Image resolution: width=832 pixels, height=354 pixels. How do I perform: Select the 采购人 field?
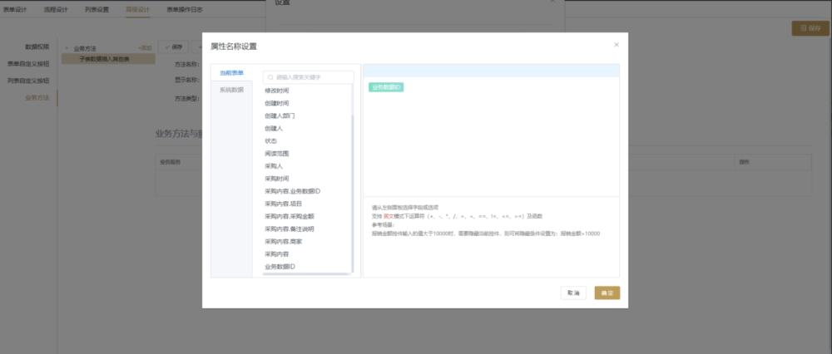click(275, 166)
